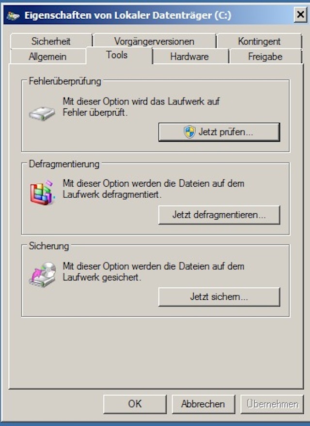310x426 pixels.
Task: Click the greyed-out Übernehmen button
Action: (272, 404)
